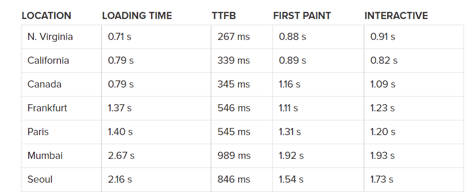The image size is (473, 196).
Task: Click the 989 ms TTFB cell
Action: (233, 156)
